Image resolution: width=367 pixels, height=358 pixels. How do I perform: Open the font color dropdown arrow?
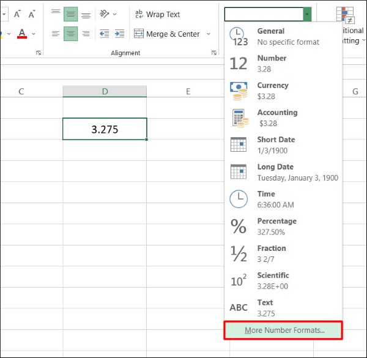(34, 34)
